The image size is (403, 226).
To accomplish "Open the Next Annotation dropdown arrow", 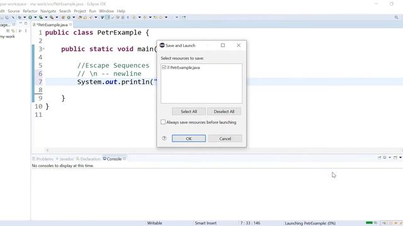I will pos(140,18).
